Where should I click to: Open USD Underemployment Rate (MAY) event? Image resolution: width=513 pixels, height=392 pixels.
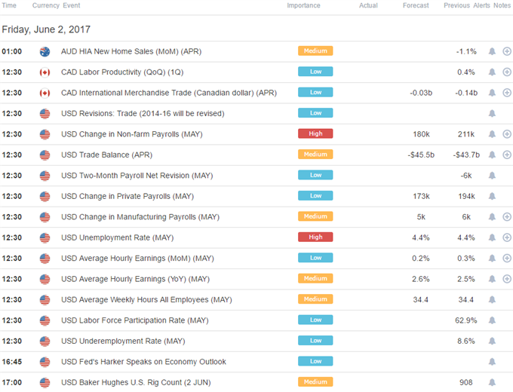tap(123, 341)
